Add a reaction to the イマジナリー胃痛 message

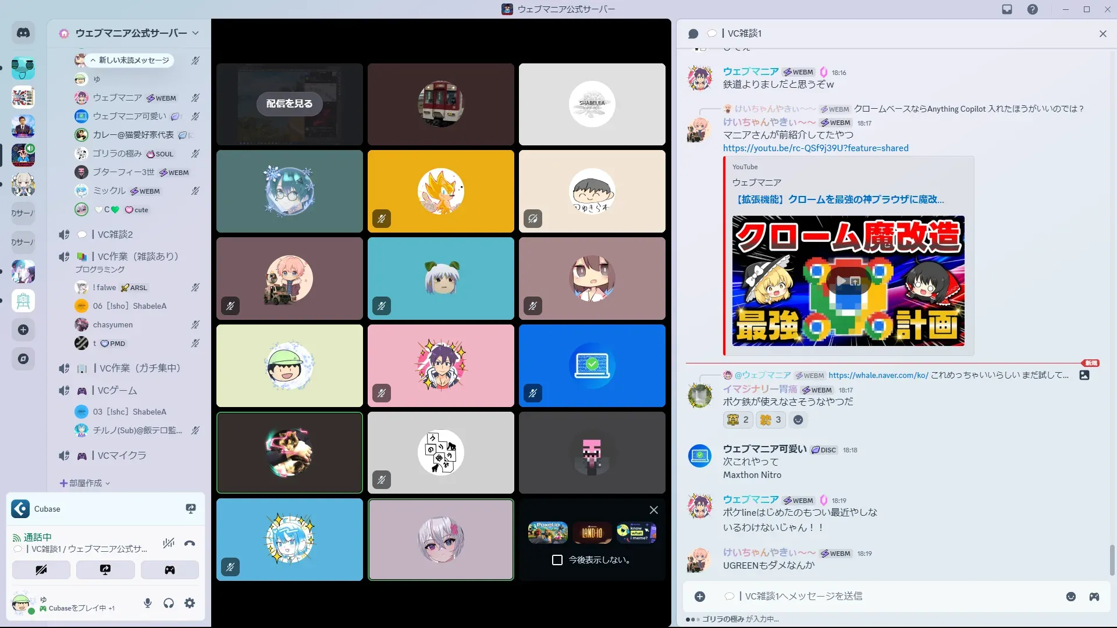click(x=798, y=420)
